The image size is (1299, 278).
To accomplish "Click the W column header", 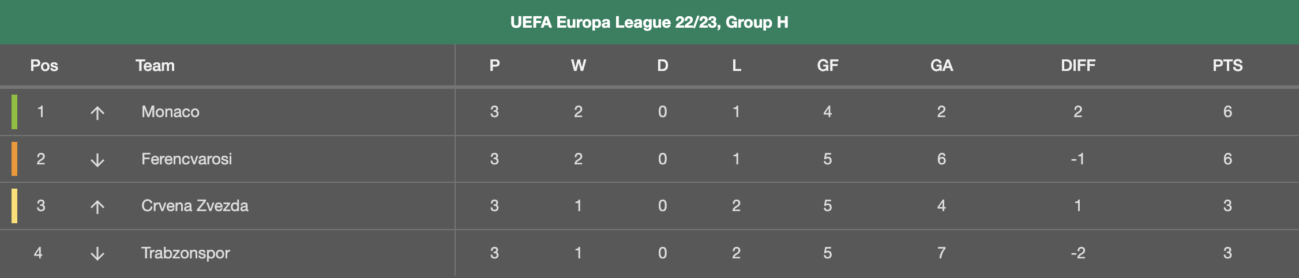I will click(578, 66).
